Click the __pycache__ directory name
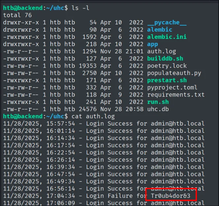Image resolution: width=219 pixels, height=206 pixels. coord(167,22)
